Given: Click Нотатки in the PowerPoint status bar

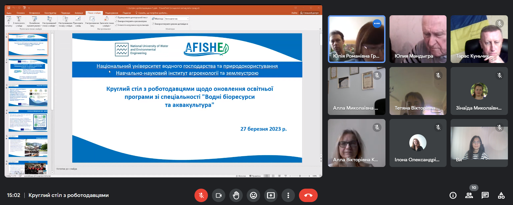Looking at the screenshot, I should 241,176.
